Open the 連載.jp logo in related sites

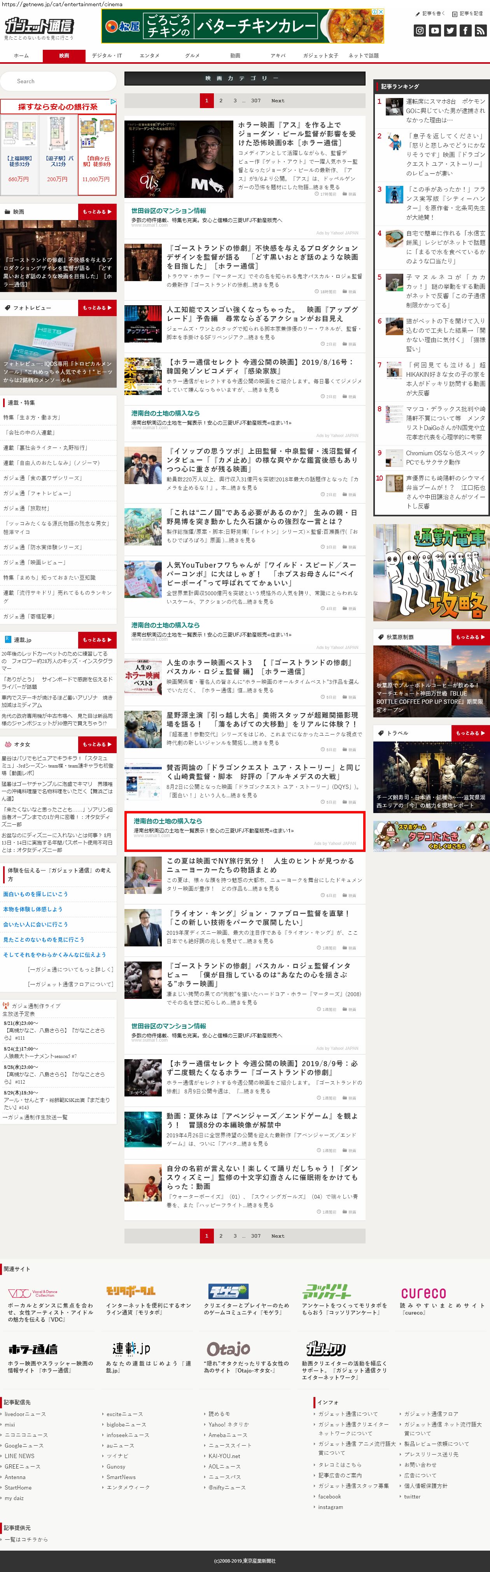tap(131, 1349)
